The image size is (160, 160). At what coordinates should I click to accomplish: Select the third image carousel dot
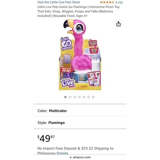(75, 97)
